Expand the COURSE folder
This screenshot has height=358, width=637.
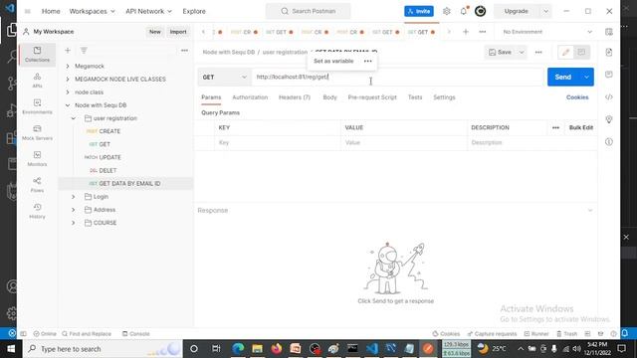[73, 223]
